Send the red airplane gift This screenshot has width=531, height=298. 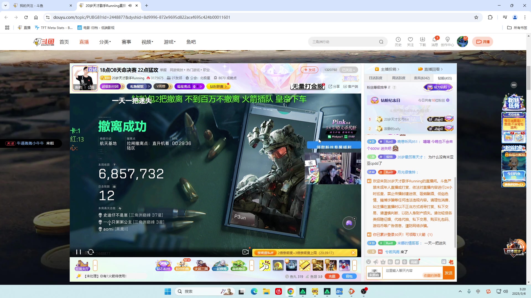pos(344,265)
